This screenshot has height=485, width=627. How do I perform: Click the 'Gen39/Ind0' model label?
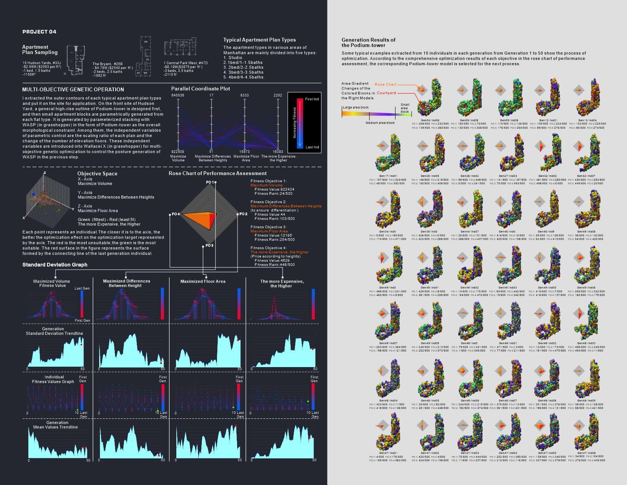click(x=429, y=232)
